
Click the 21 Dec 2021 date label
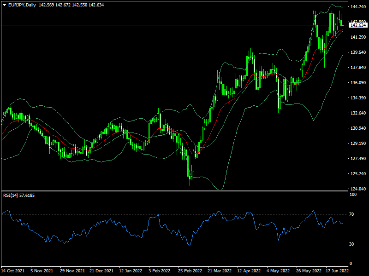point(101,271)
